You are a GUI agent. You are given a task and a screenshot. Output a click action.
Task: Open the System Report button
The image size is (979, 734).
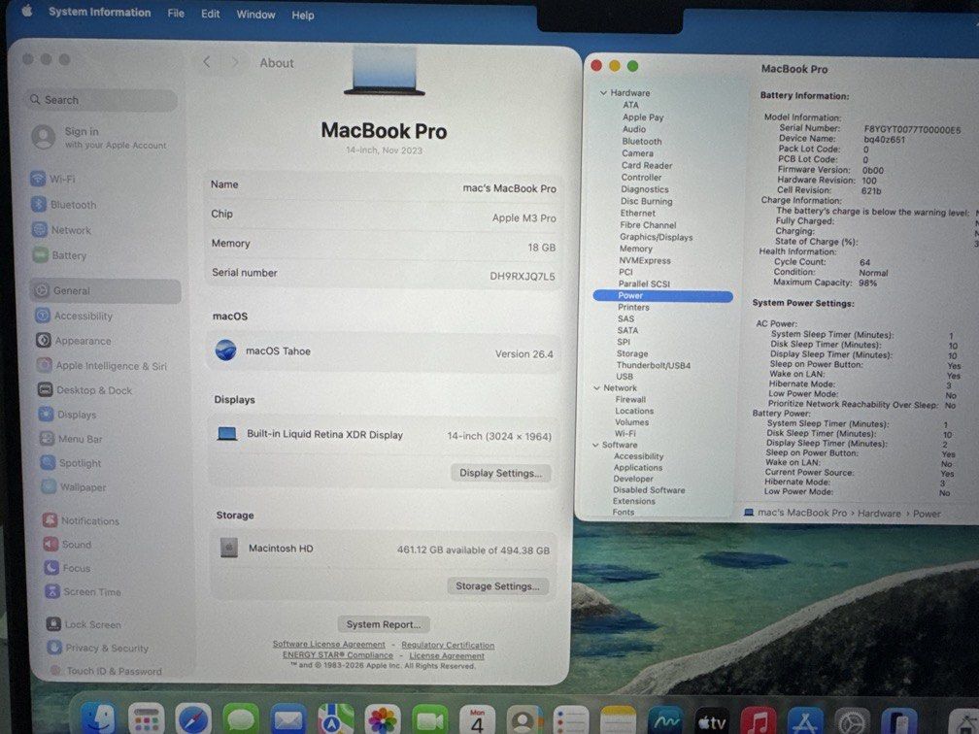tap(384, 624)
